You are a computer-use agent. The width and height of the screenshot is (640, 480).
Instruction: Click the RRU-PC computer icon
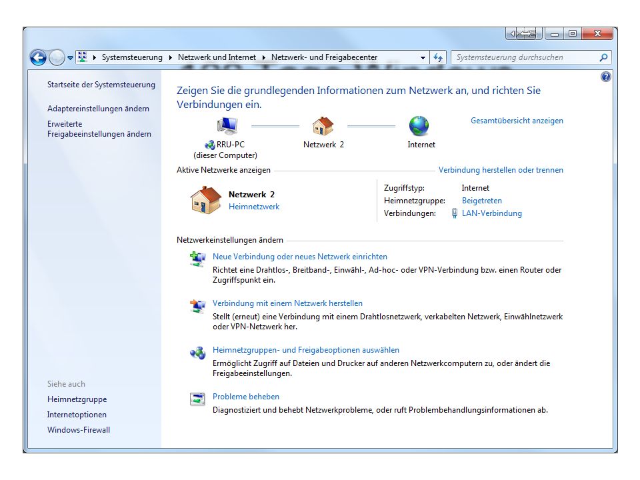click(x=227, y=125)
